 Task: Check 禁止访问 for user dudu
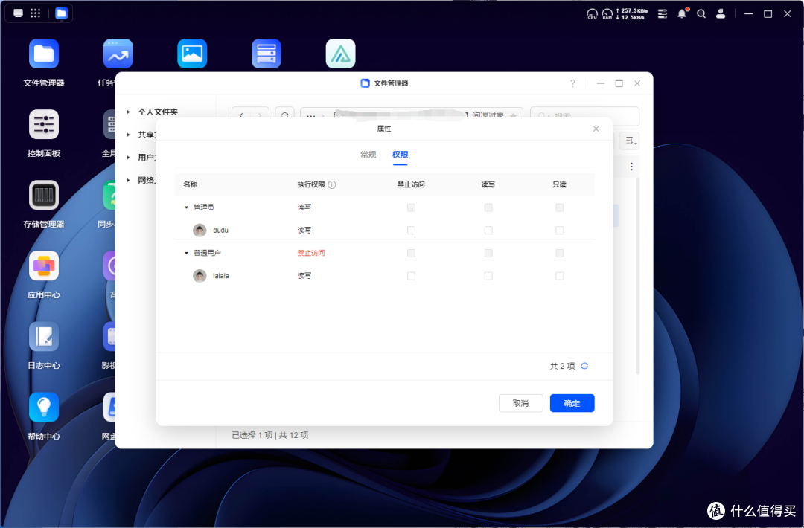411,231
